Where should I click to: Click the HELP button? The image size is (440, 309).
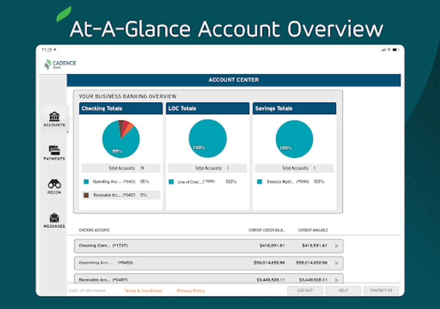coord(343,290)
